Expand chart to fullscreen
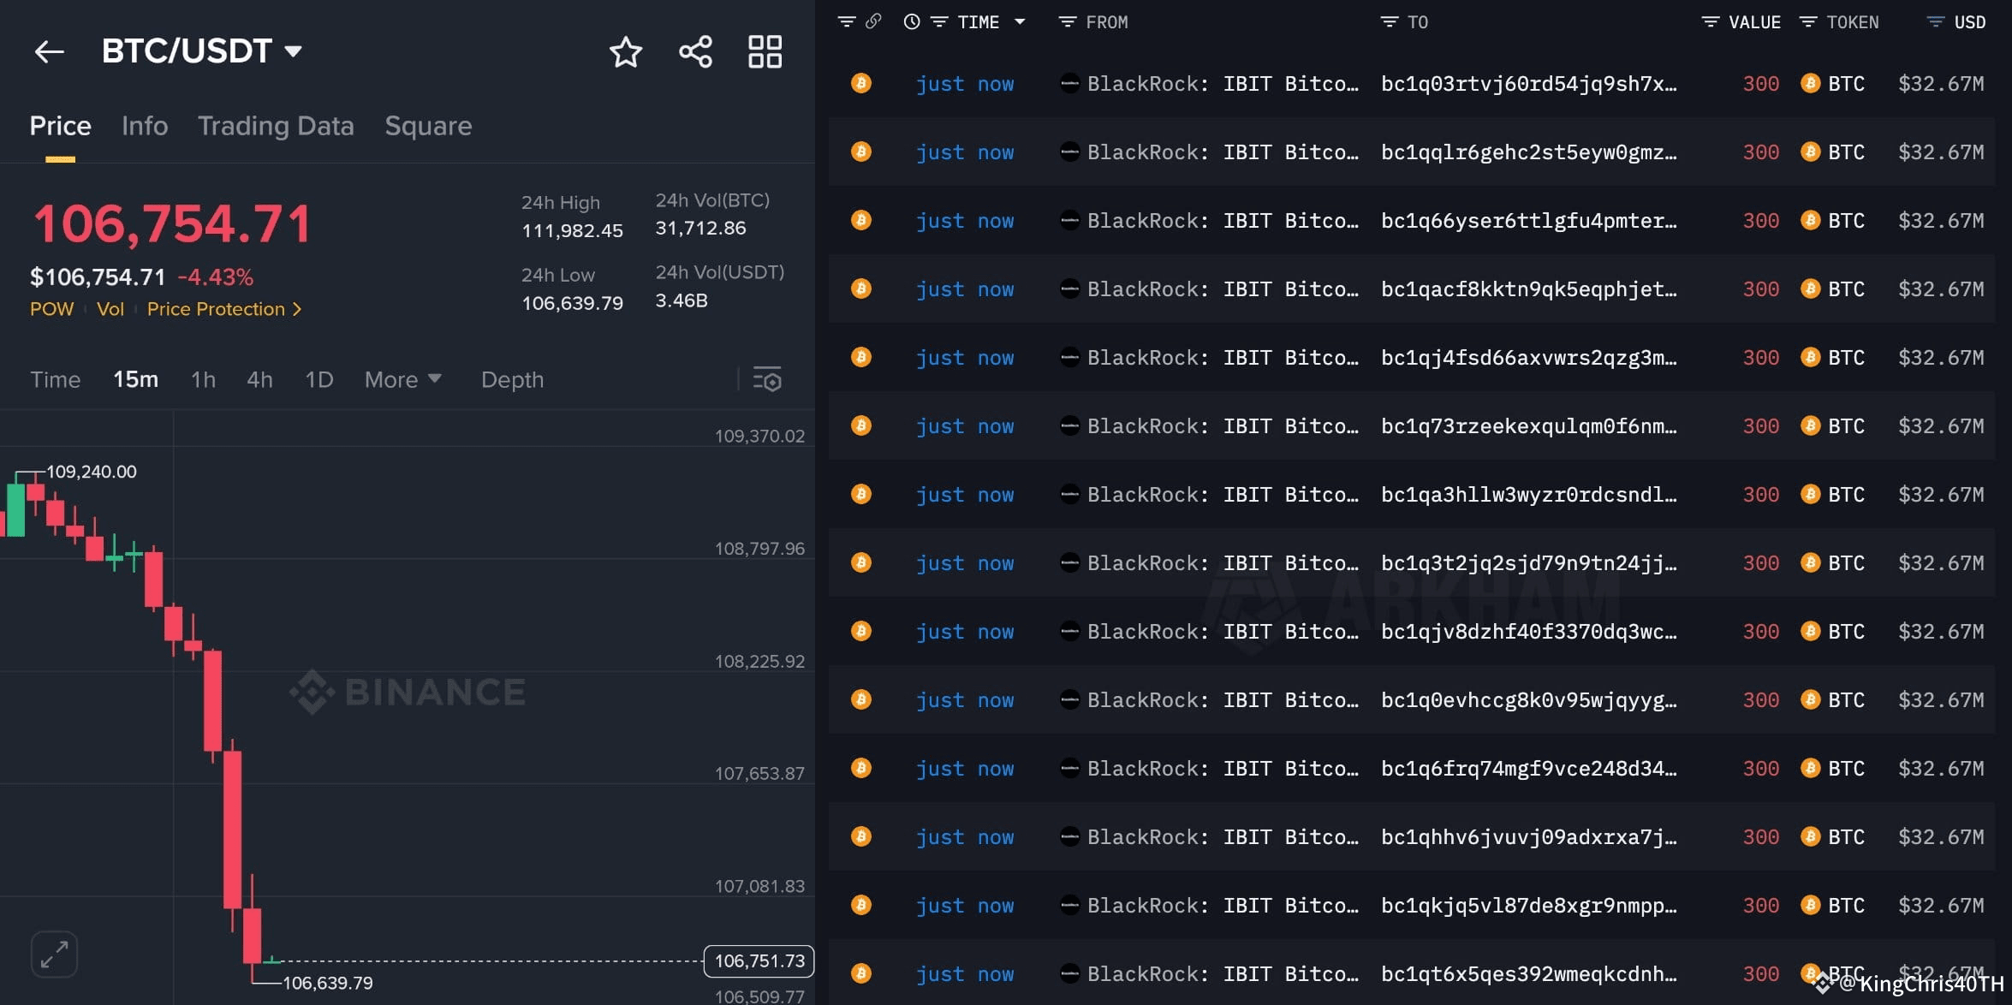Viewport: 2012px width, 1005px height. [54, 954]
